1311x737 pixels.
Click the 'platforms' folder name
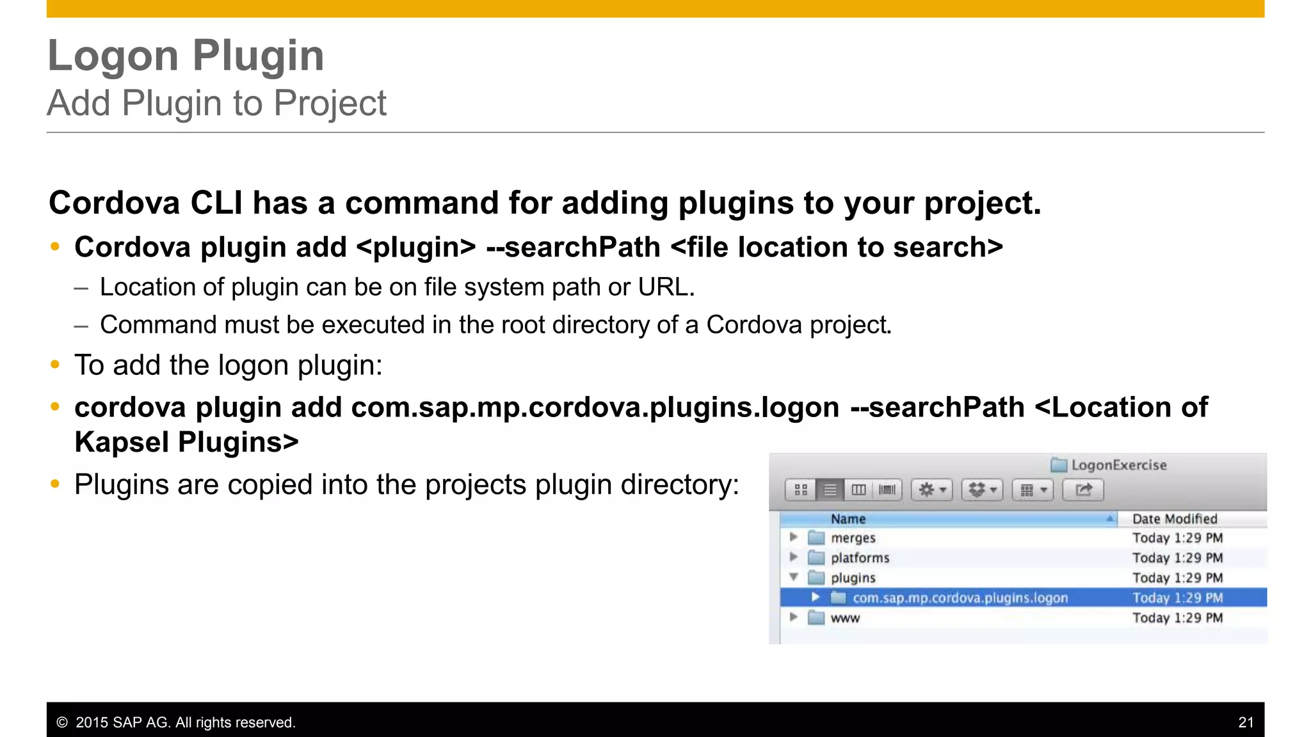click(x=860, y=558)
